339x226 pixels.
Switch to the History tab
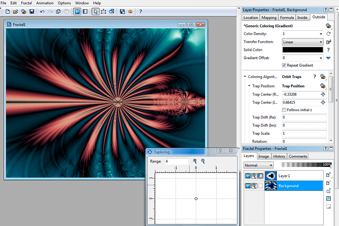click(x=279, y=156)
